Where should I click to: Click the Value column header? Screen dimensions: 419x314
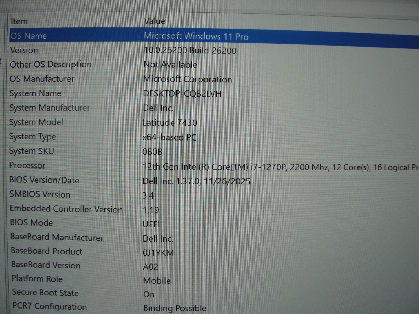pyautogui.click(x=155, y=21)
